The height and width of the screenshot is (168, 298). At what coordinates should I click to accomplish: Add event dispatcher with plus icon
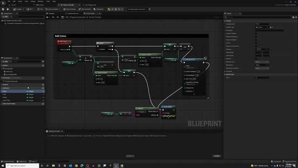tap(43, 104)
